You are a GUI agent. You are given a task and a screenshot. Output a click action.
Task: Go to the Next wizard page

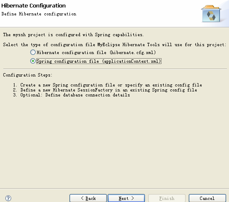pyautogui.click(x=126, y=198)
